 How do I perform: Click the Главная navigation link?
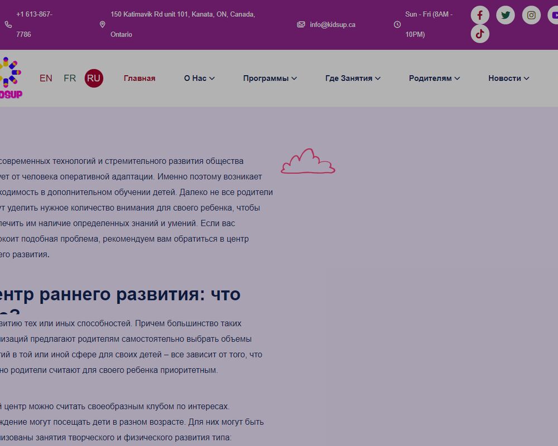[139, 78]
